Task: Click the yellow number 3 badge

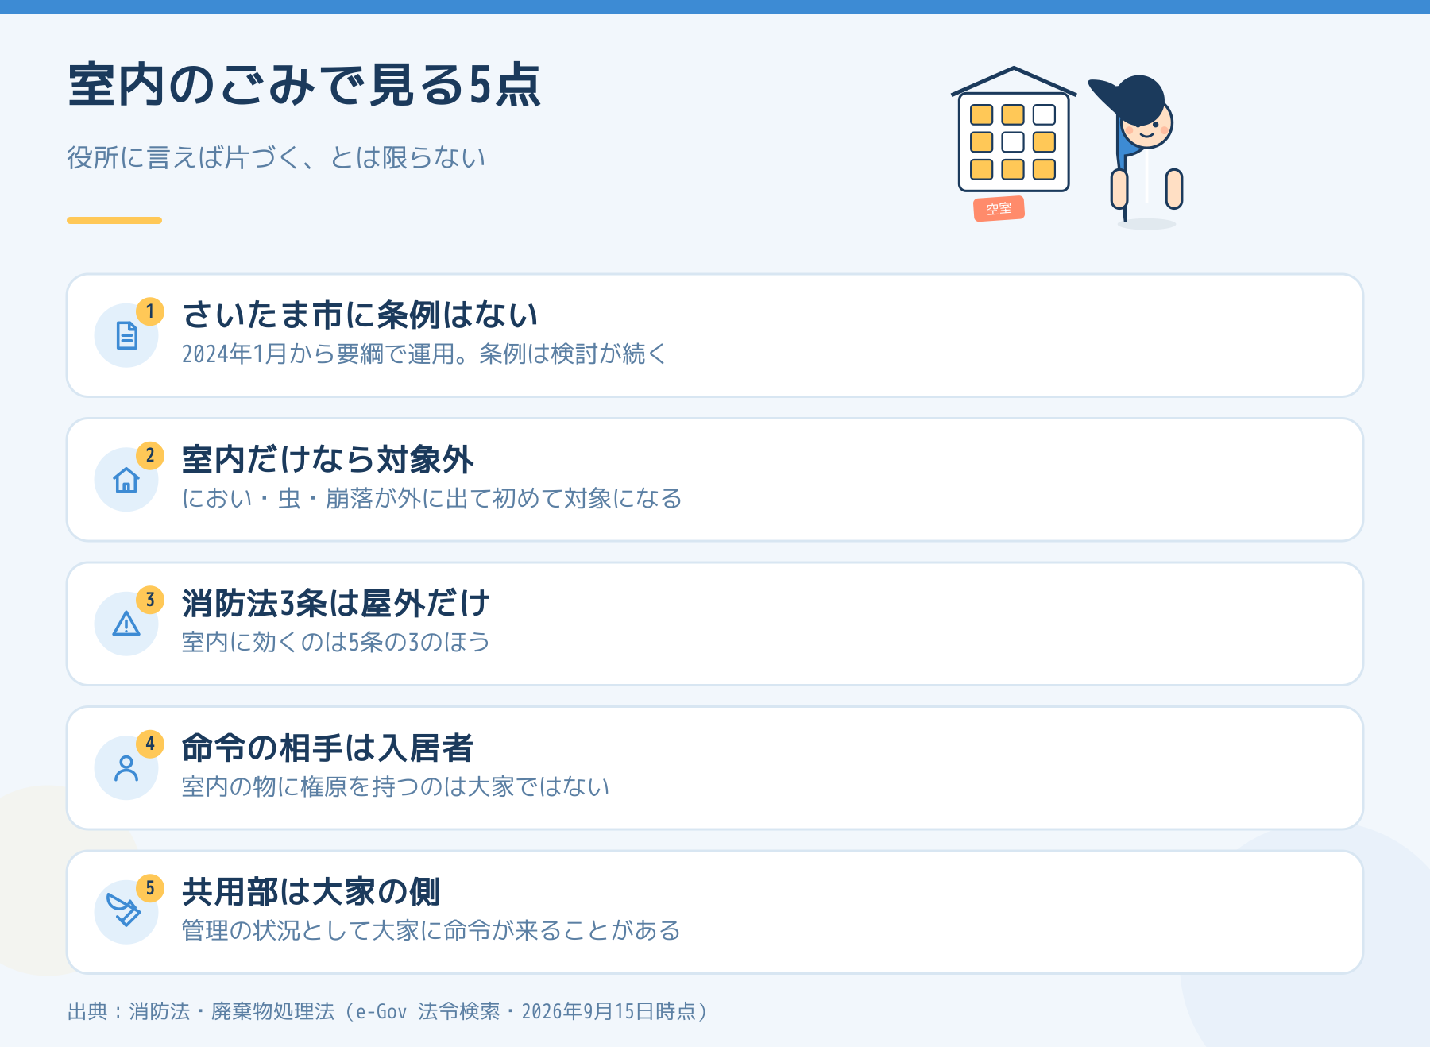Action: (x=150, y=600)
